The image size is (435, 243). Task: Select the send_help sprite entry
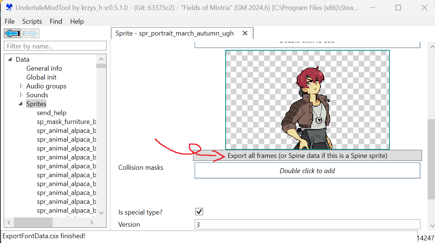(x=52, y=113)
